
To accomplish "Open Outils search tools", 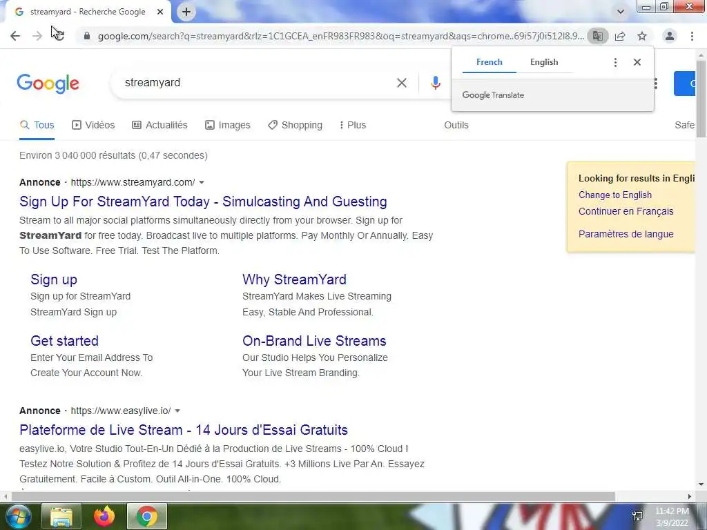I will tap(456, 126).
